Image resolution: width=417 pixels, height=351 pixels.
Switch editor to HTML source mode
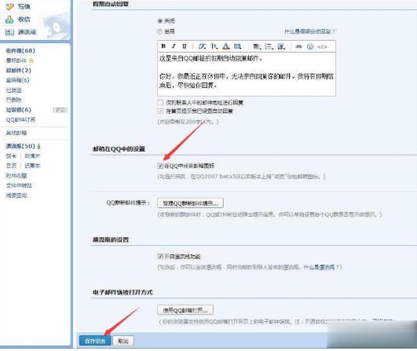[x=322, y=46]
